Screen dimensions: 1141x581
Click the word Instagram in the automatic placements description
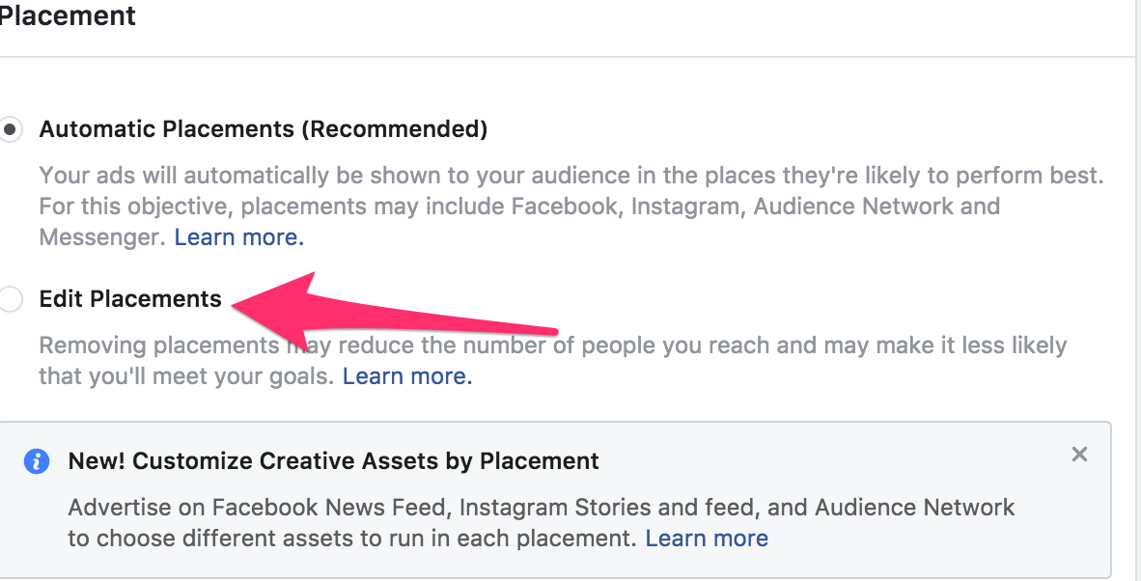point(685,207)
